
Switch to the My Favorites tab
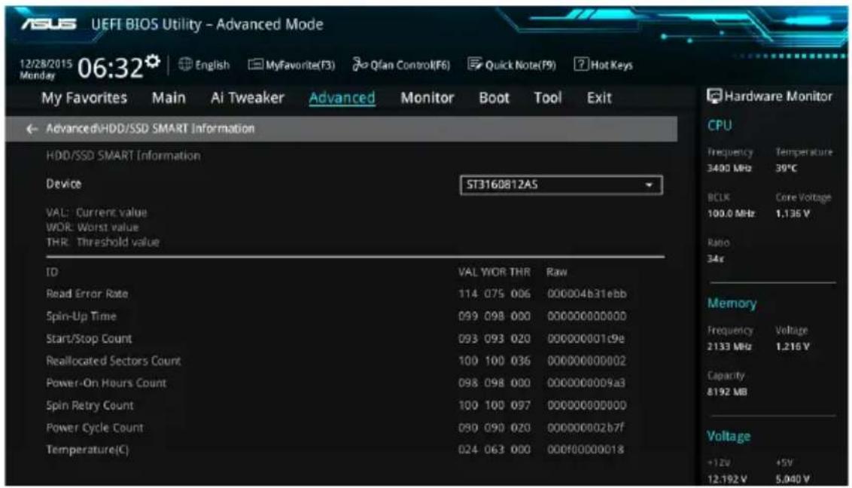click(x=84, y=98)
